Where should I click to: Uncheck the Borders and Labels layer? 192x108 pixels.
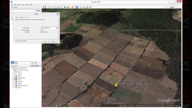pyautogui.click(x=14, y=70)
